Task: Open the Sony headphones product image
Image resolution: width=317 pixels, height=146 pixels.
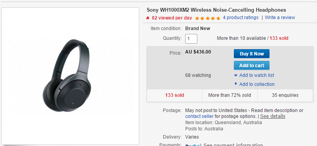Action: point(70,76)
